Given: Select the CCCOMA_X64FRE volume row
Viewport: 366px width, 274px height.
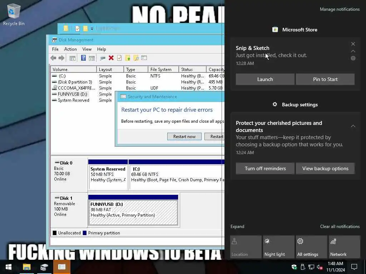Looking at the screenshot, I should coord(138,88).
